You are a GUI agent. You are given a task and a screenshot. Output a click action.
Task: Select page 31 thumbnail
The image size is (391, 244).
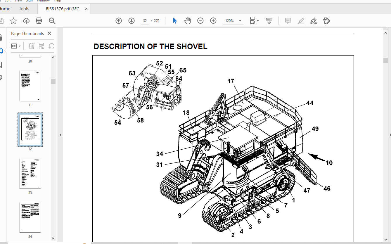(x=30, y=86)
